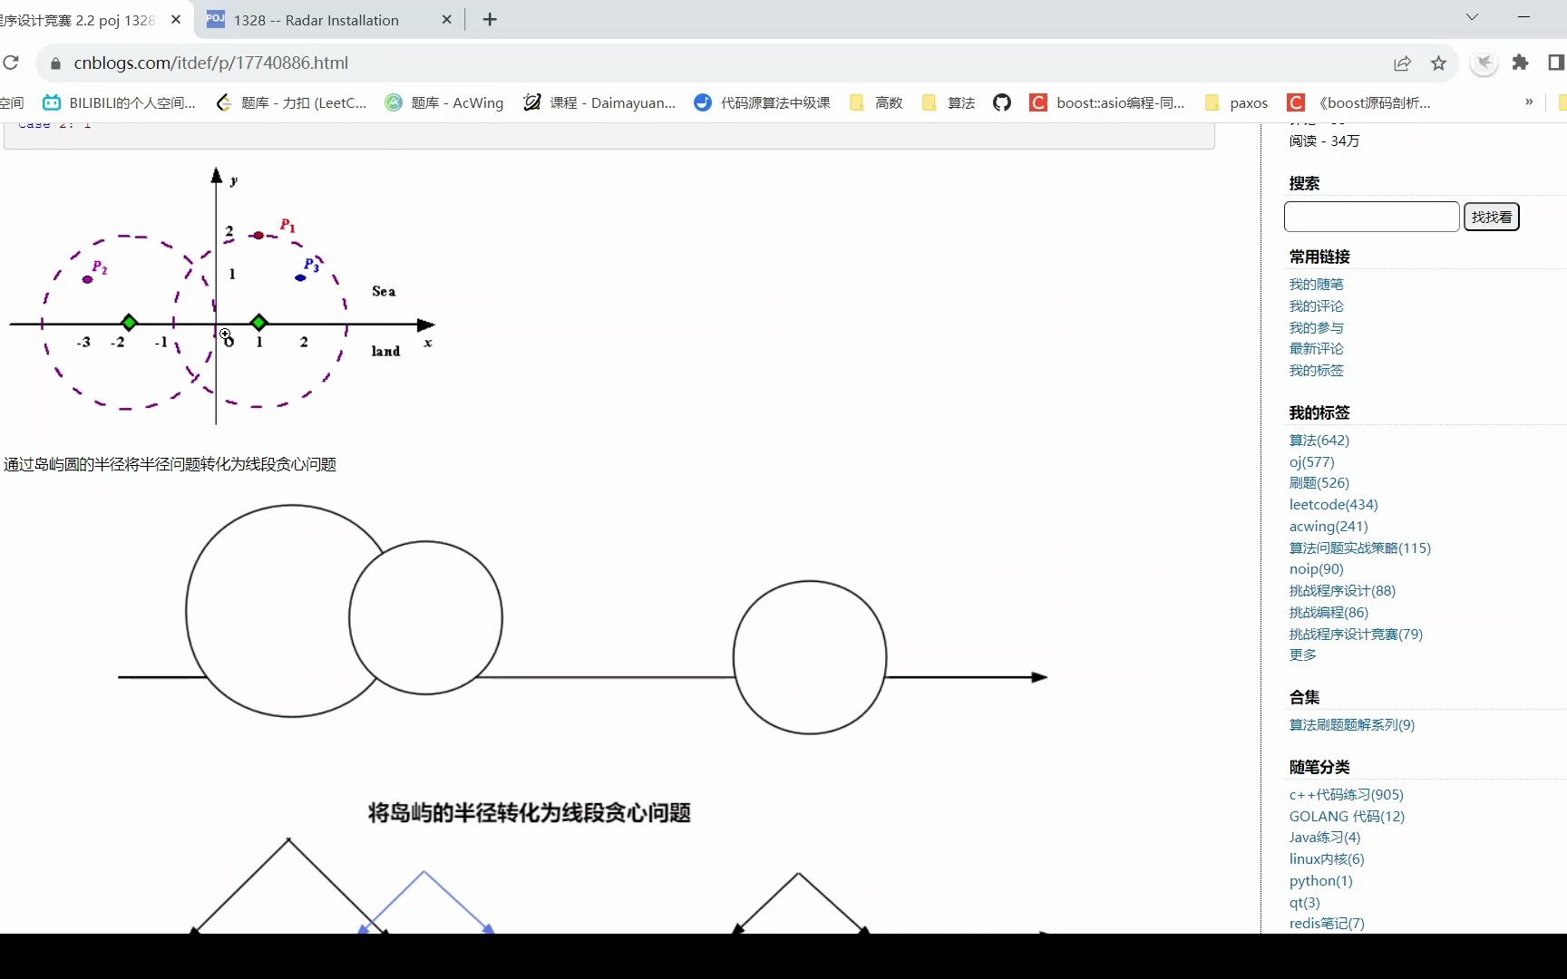The height and width of the screenshot is (979, 1567).
Task: Share this page via share icon
Action: tap(1402, 63)
